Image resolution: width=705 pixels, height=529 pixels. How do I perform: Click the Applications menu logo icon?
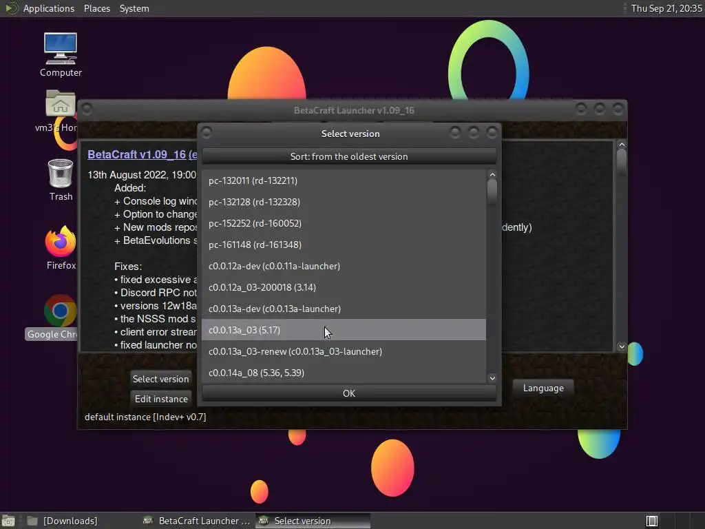point(11,8)
